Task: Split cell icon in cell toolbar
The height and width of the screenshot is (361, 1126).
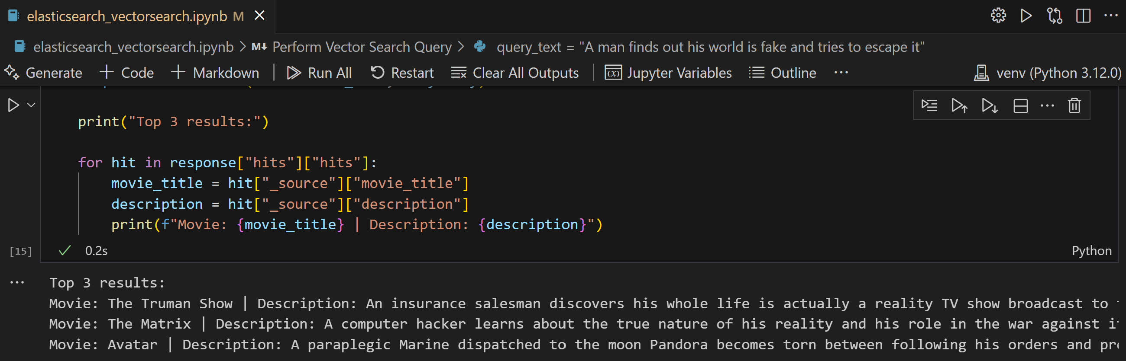Action: point(1020,105)
